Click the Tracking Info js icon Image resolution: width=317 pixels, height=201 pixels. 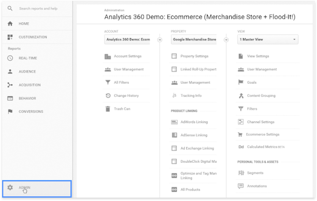174,96
